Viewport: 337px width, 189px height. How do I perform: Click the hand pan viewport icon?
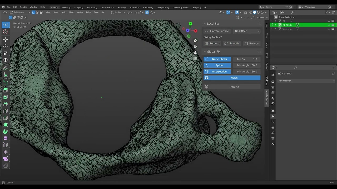tap(195, 47)
